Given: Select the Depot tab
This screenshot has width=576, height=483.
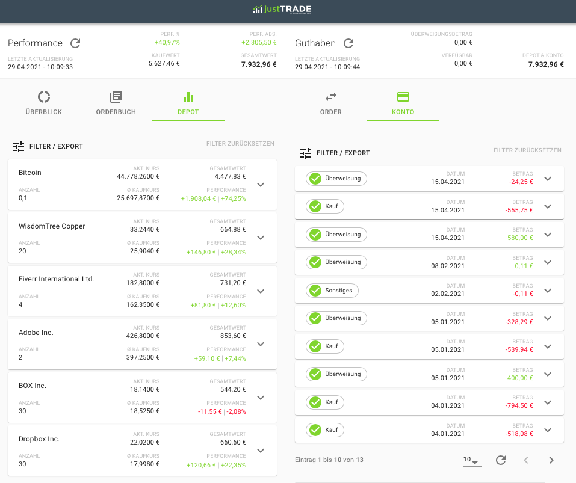Looking at the screenshot, I should pos(188,103).
